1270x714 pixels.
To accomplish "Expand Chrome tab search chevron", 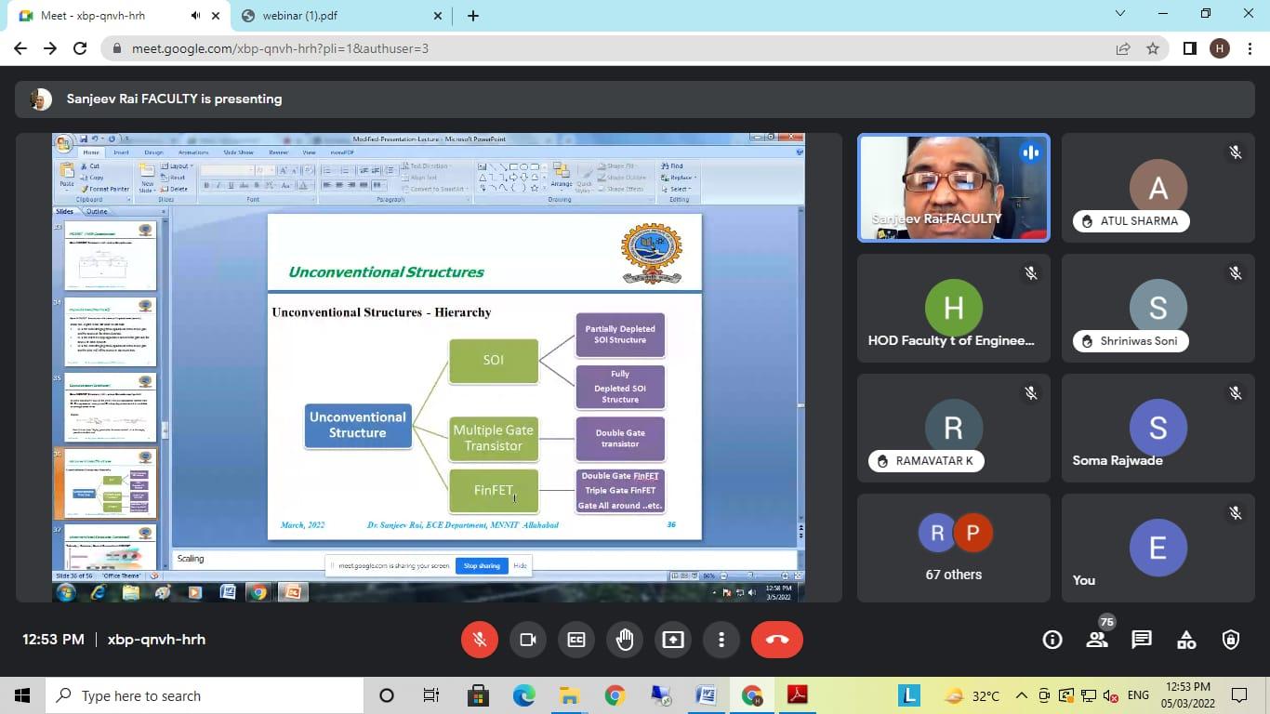I will tap(1120, 14).
